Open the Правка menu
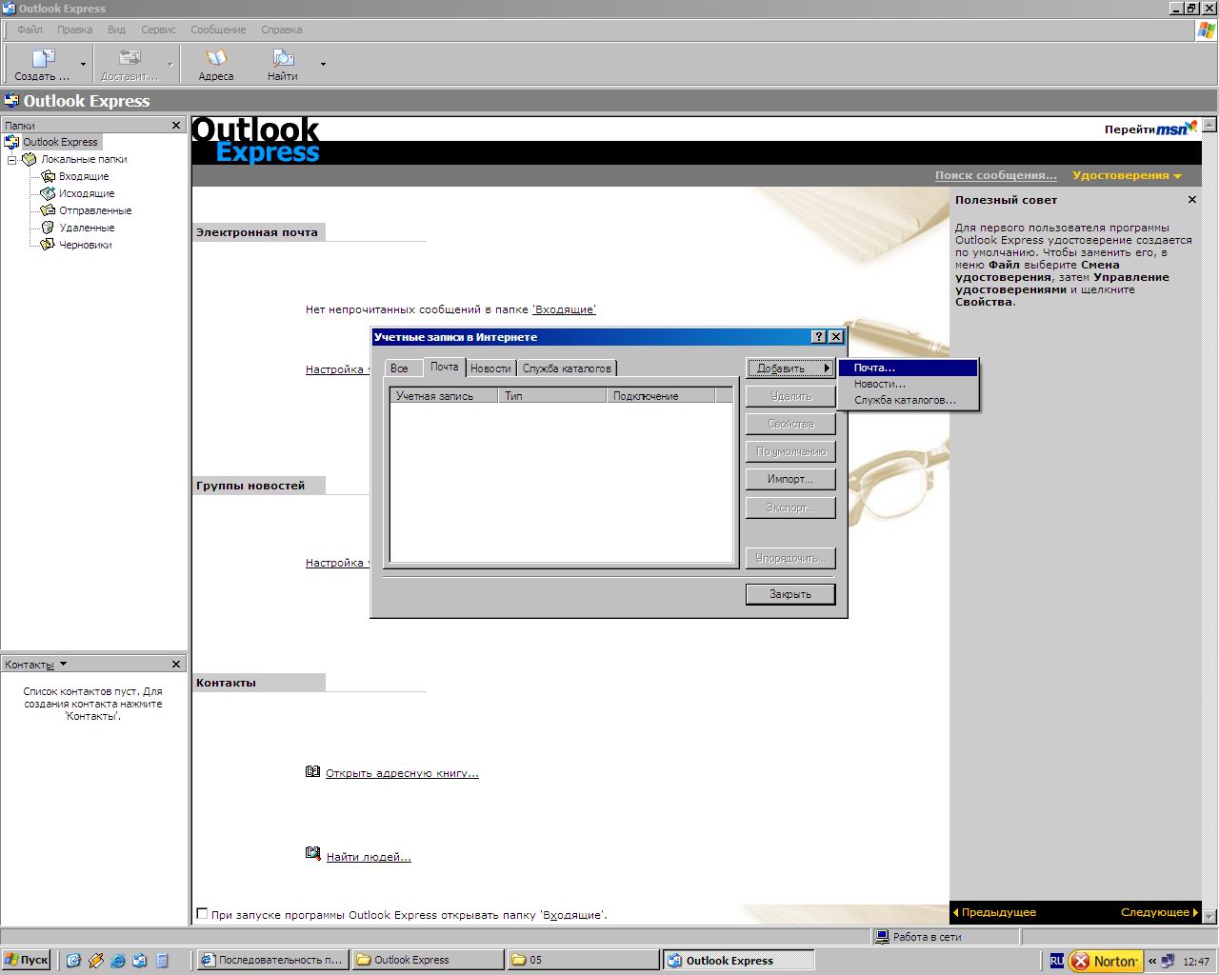This screenshot has height=975, width=1219. pyautogui.click(x=74, y=30)
